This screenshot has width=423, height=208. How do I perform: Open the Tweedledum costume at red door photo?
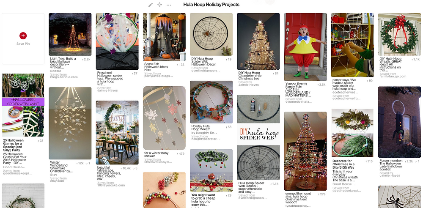click(305, 47)
